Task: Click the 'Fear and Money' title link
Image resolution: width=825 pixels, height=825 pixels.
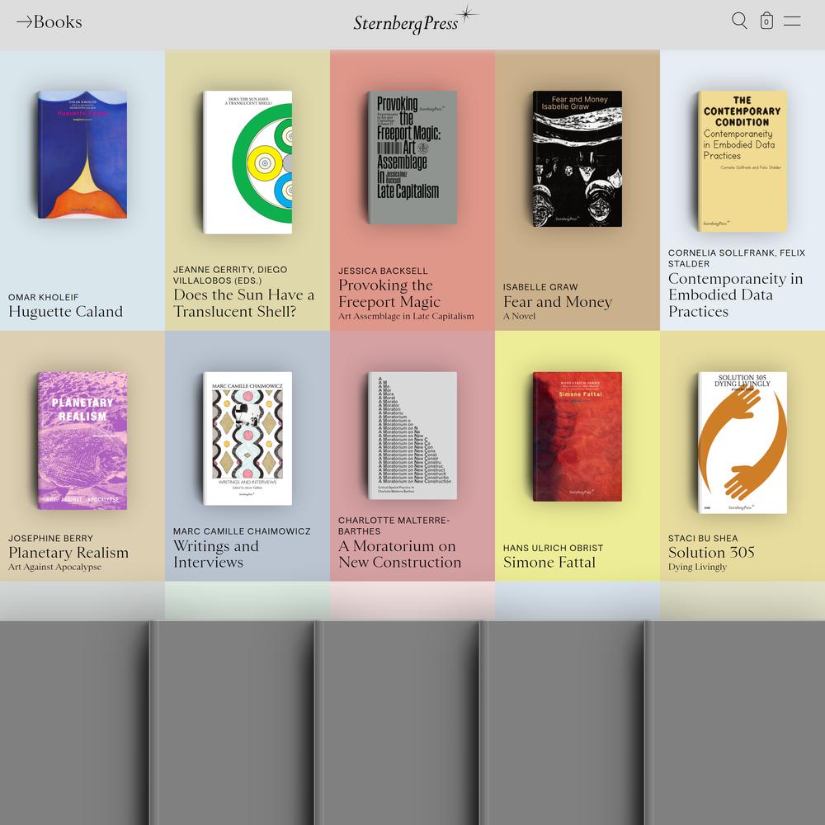Action: pos(558,301)
